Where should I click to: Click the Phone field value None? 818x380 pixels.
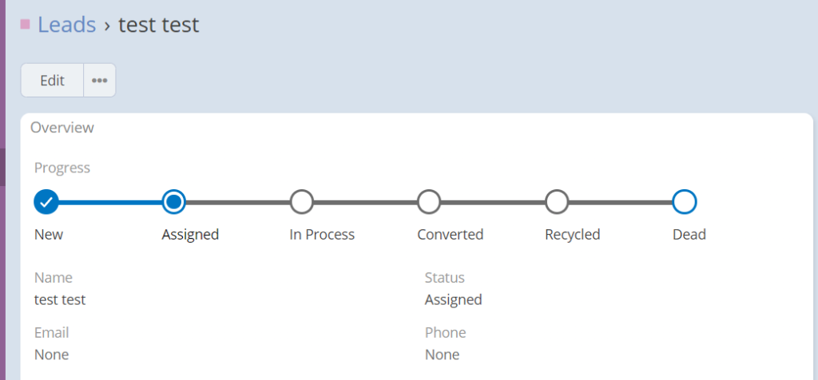click(x=443, y=355)
